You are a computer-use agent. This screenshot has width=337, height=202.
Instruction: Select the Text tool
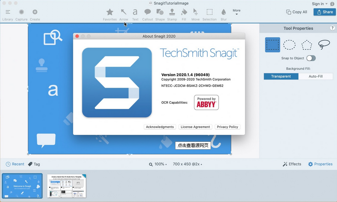[135, 15]
